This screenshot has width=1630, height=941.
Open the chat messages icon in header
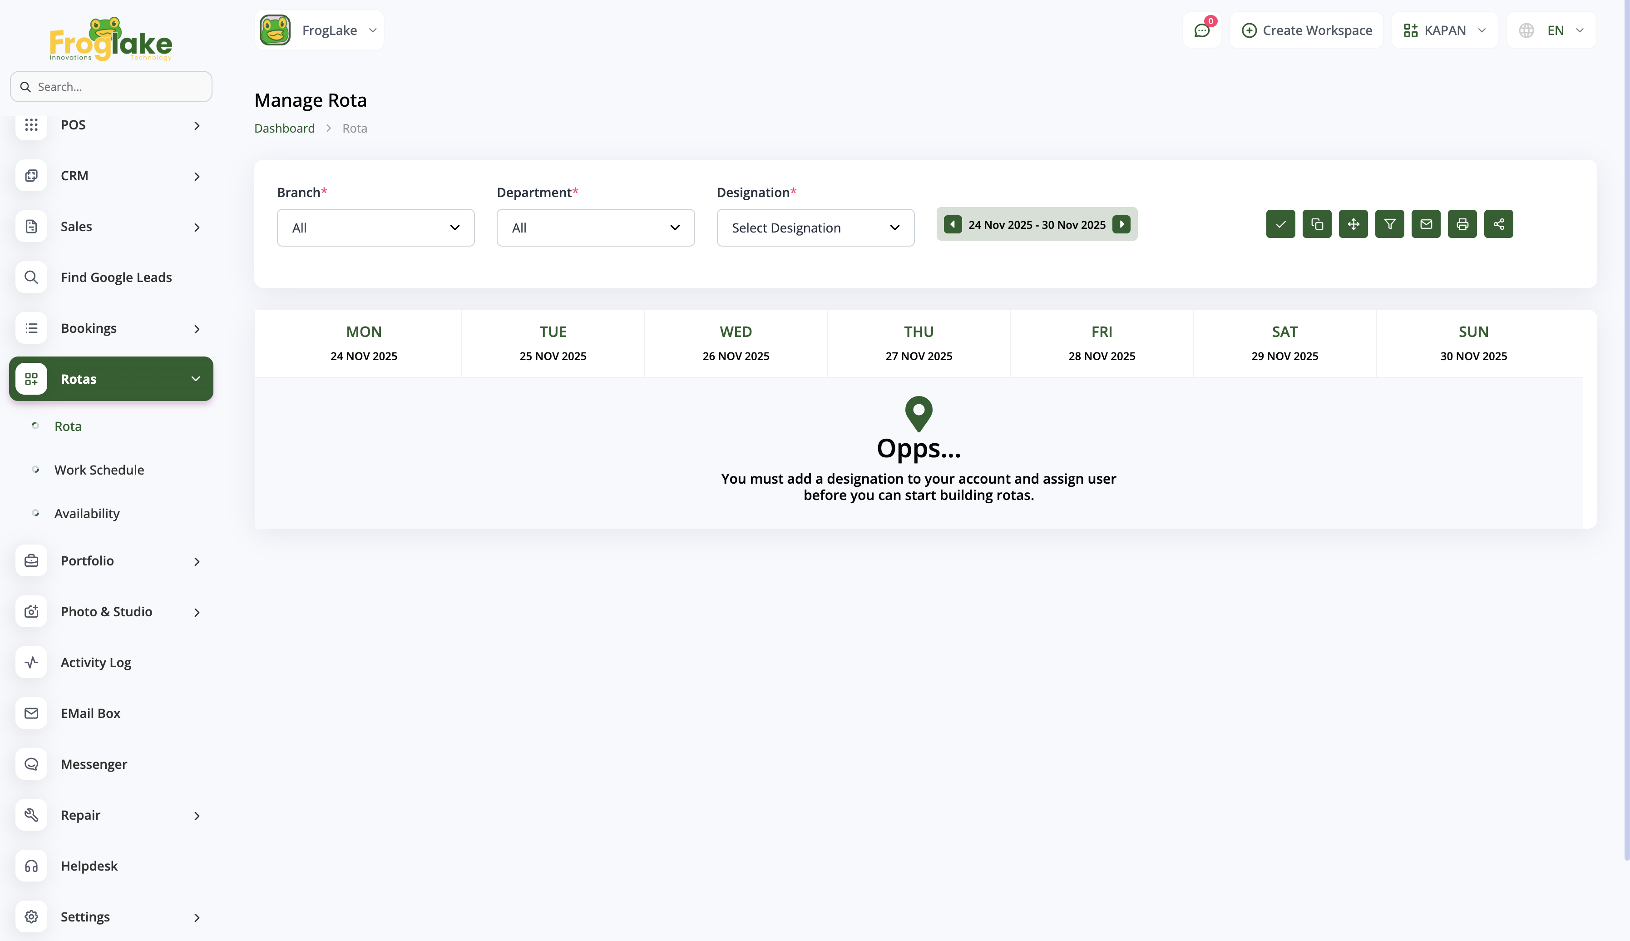pyautogui.click(x=1201, y=30)
